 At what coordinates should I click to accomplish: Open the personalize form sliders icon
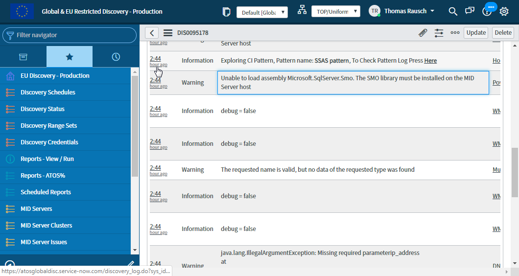(439, 33)
